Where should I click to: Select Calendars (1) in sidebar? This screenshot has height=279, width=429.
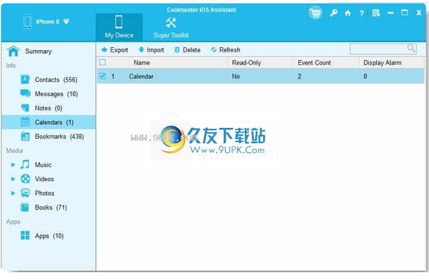tap(49, 122)
